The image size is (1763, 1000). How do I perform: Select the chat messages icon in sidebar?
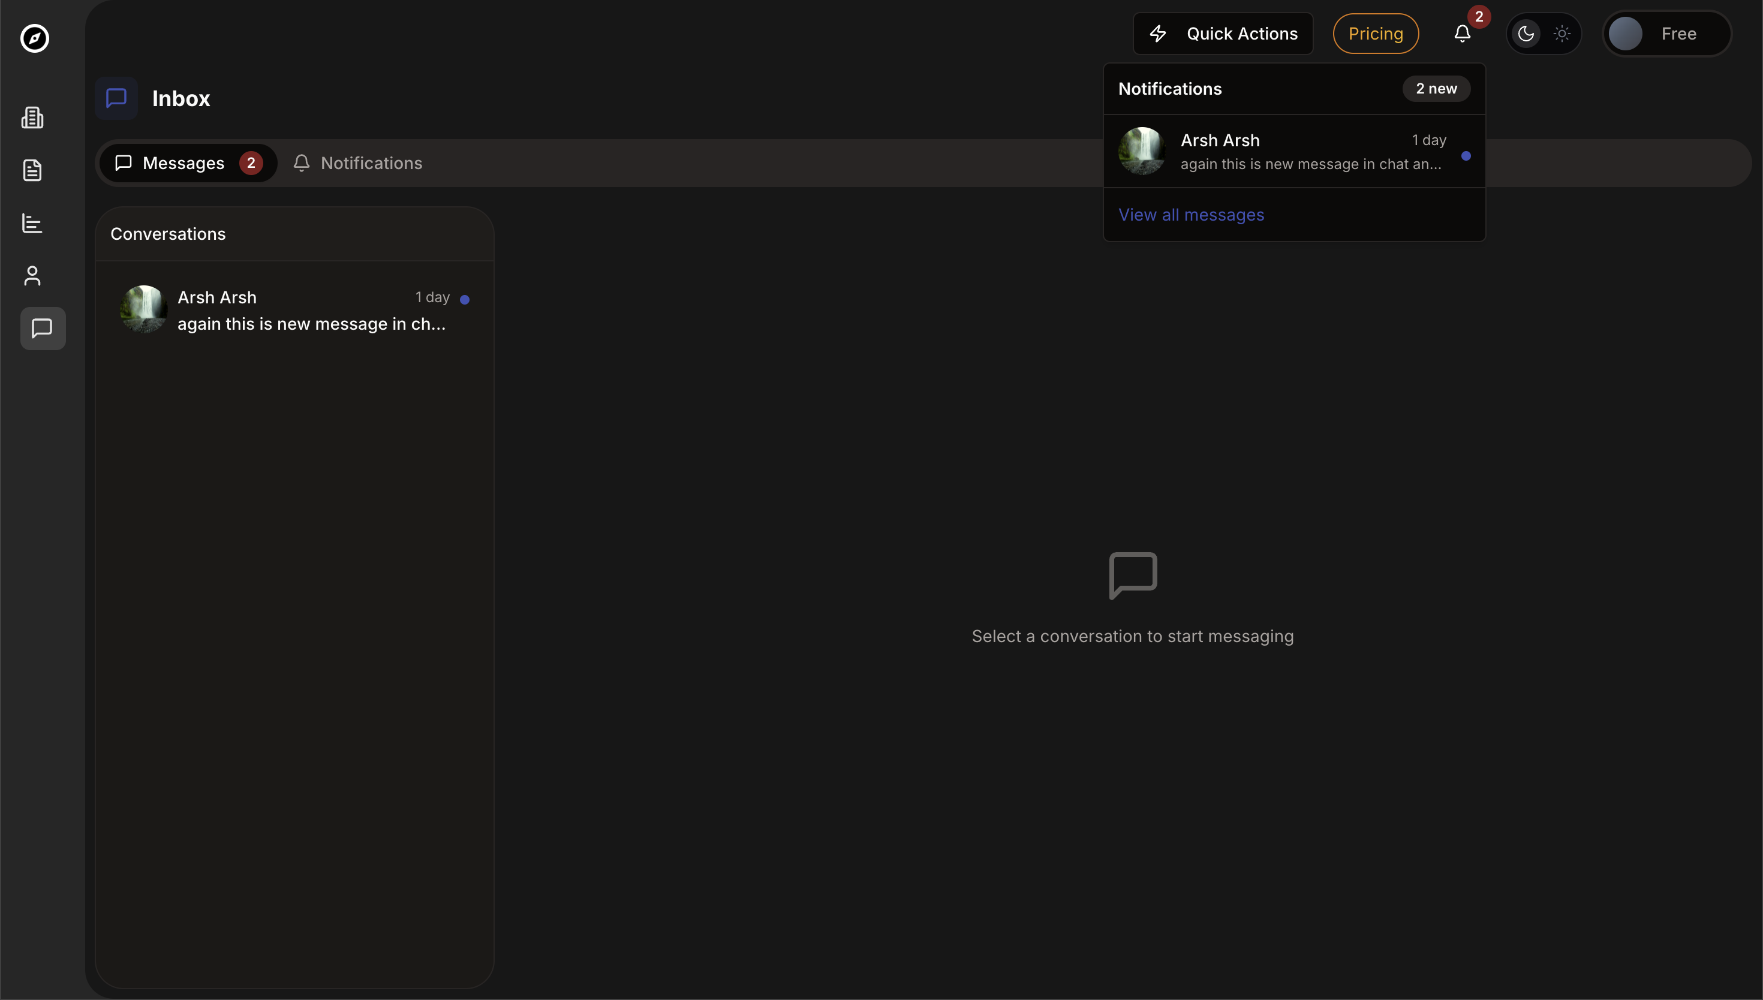point(43,329)
